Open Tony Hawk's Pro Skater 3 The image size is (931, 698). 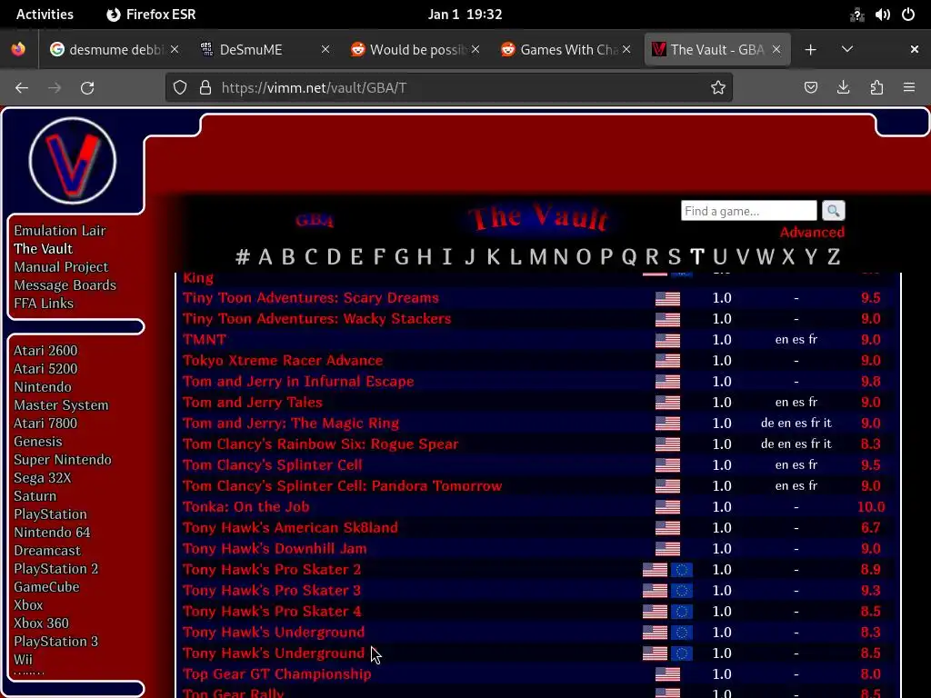point(271,591)
